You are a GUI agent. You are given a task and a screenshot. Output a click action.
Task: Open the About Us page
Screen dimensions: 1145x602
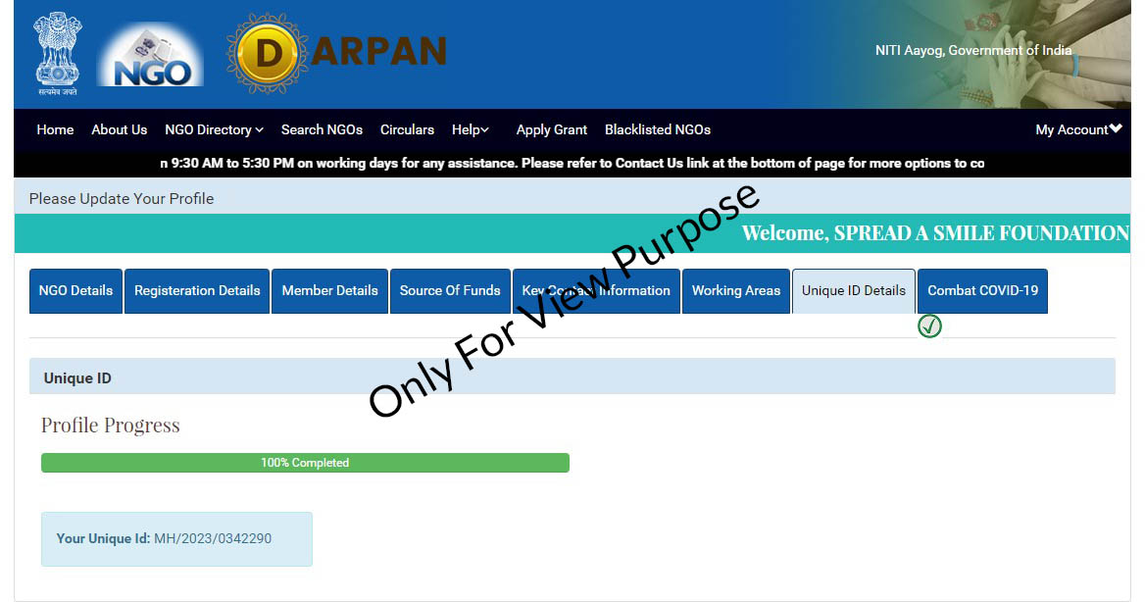(119, 129)
